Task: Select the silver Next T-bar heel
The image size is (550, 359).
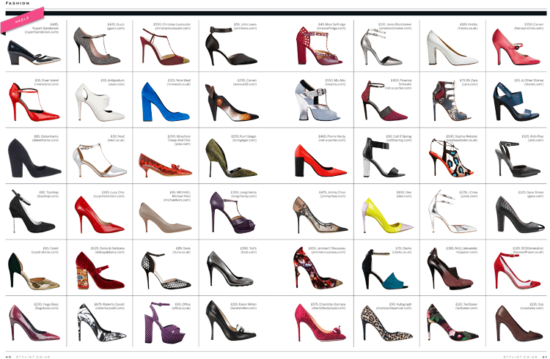Action: tap(100, 160)
